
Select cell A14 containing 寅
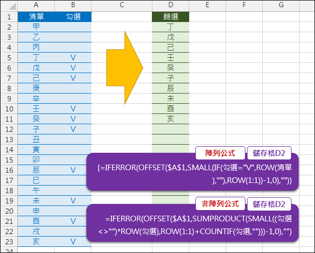[x=36, y=150]
